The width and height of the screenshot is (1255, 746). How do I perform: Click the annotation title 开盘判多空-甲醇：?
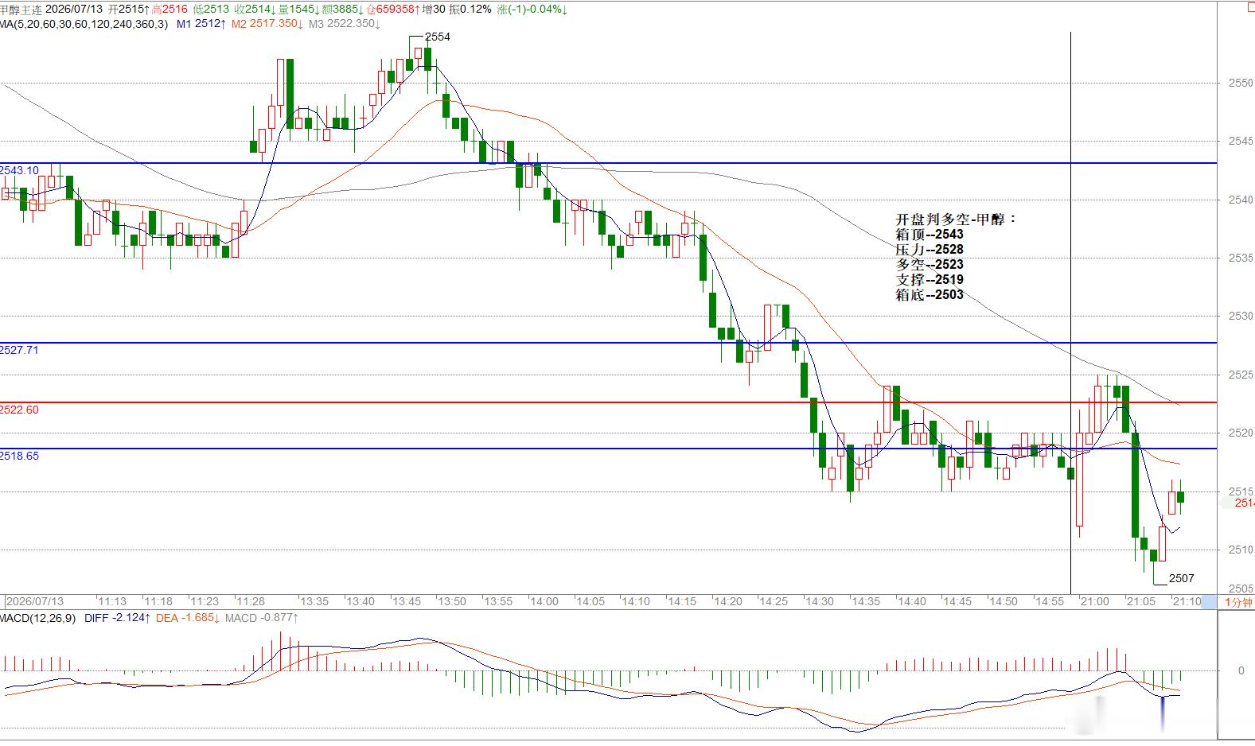(957, 219)
